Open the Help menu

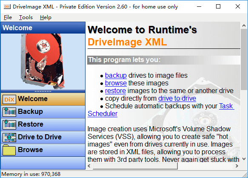[x=46, y=17]
